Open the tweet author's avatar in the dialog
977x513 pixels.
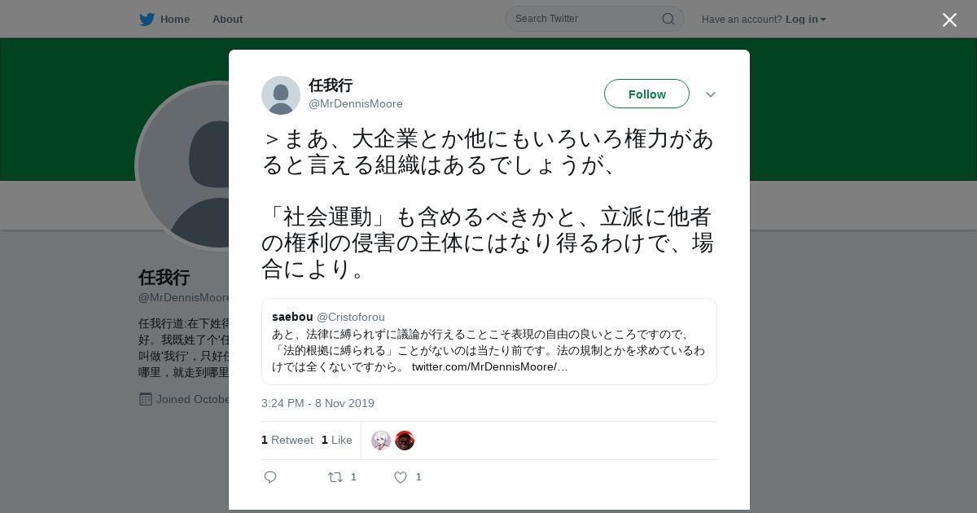click(281, 95)
